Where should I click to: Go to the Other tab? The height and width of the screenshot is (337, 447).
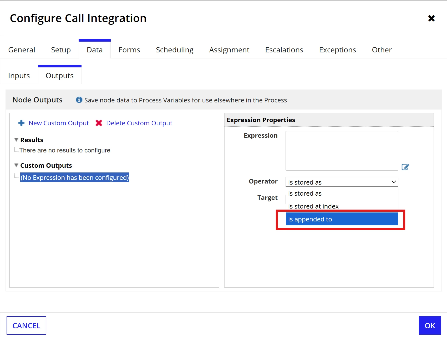point(382,50)
